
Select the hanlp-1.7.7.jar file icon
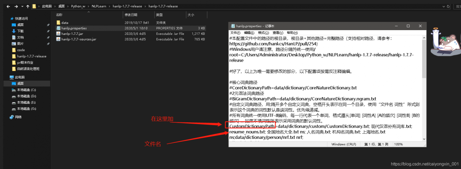pos(58,34)
